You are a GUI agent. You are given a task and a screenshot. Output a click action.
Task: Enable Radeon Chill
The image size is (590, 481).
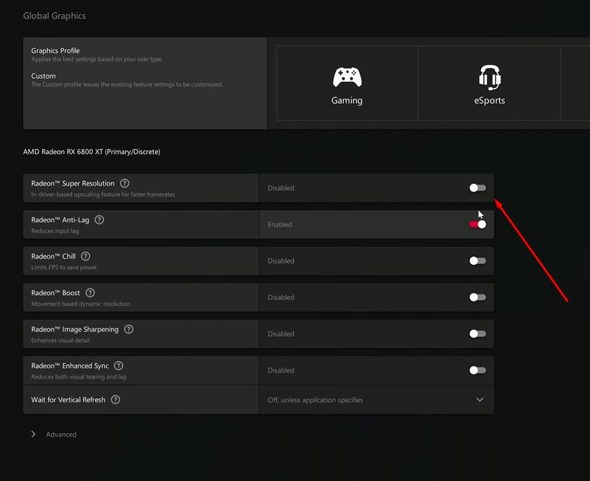pos(477,261)
